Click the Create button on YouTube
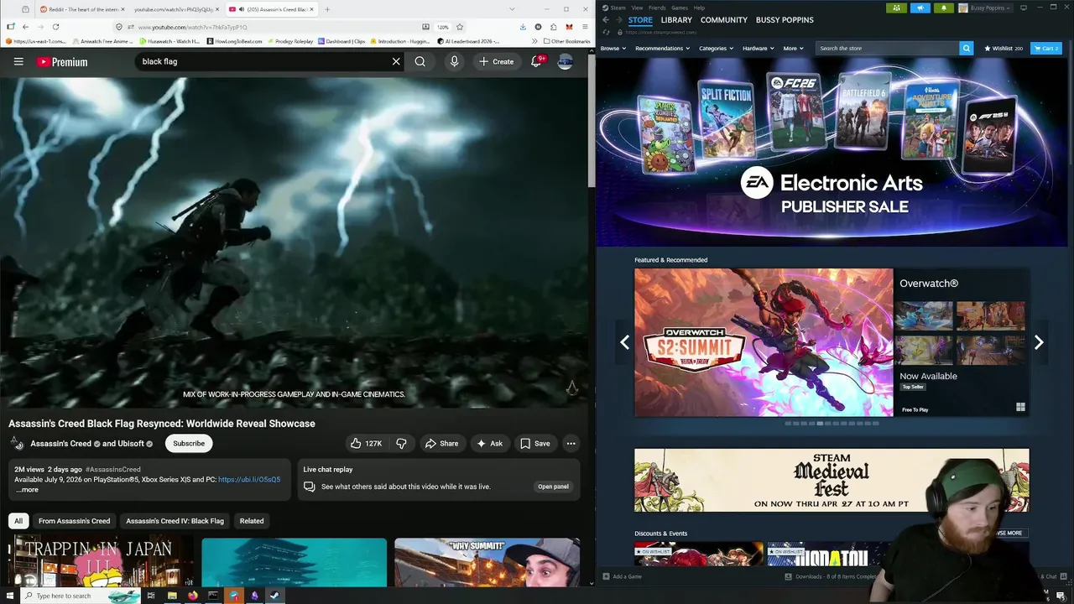 coord(496,61)
